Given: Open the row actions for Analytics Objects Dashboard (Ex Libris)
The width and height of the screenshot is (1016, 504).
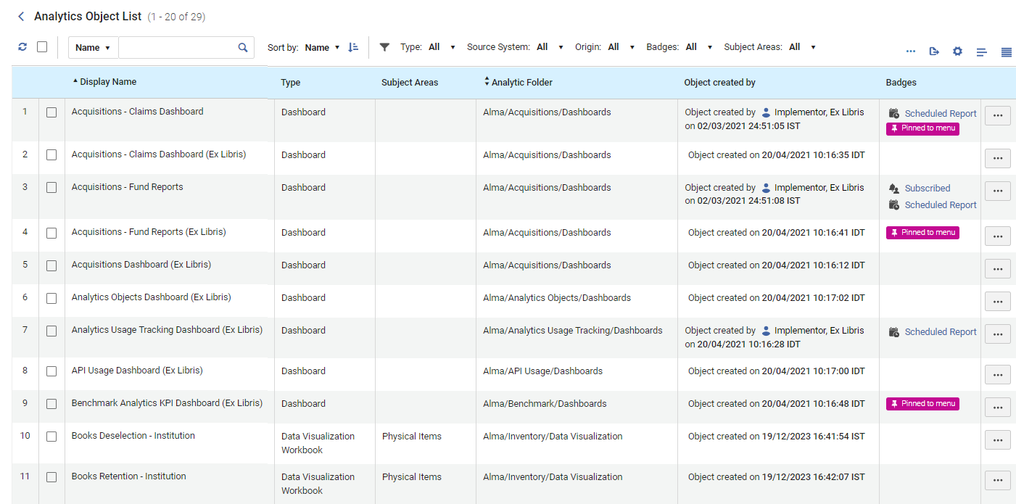Looking at the screenshot, I should point(998,301).
